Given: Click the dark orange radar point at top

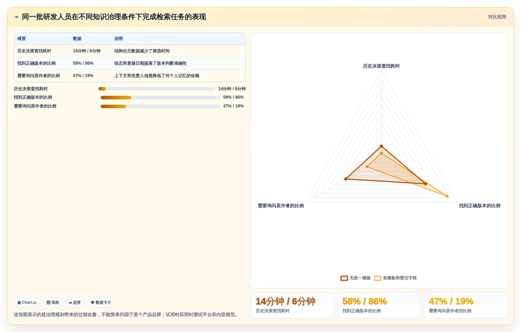Looking at the screenshot, I should (381, 146).
